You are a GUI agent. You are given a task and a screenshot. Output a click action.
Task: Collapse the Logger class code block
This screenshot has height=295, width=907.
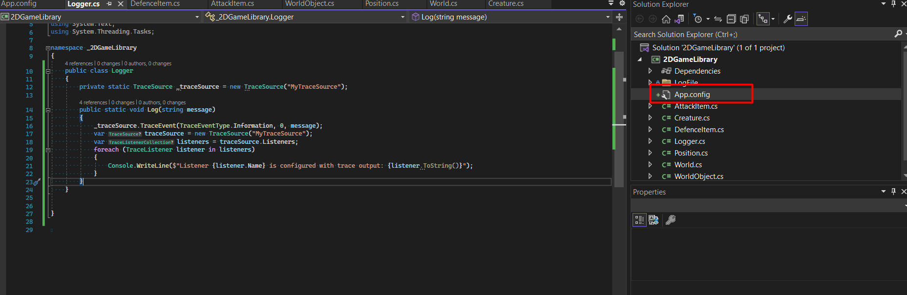pos(48,71)
